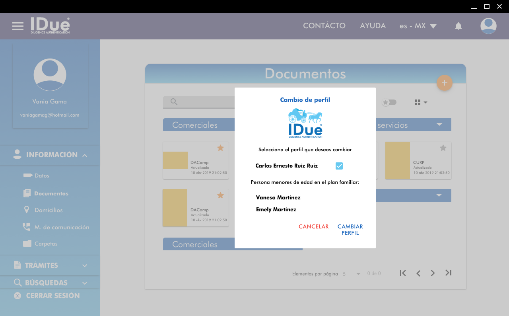Open the user avatar in the header
This screenshot has height=316, width=509.
pos(488,26)
